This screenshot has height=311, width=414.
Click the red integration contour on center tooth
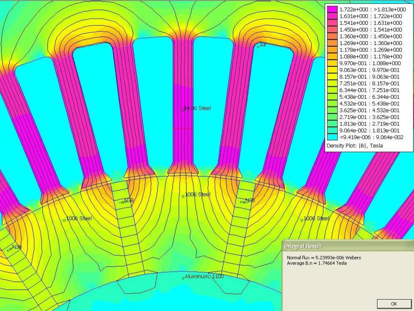[183, 128]
